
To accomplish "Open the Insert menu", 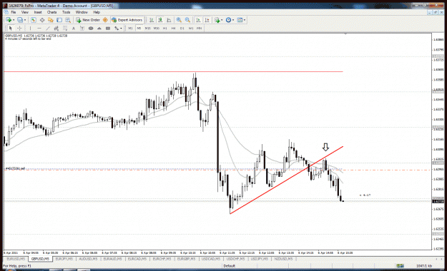I will [38, 12].
